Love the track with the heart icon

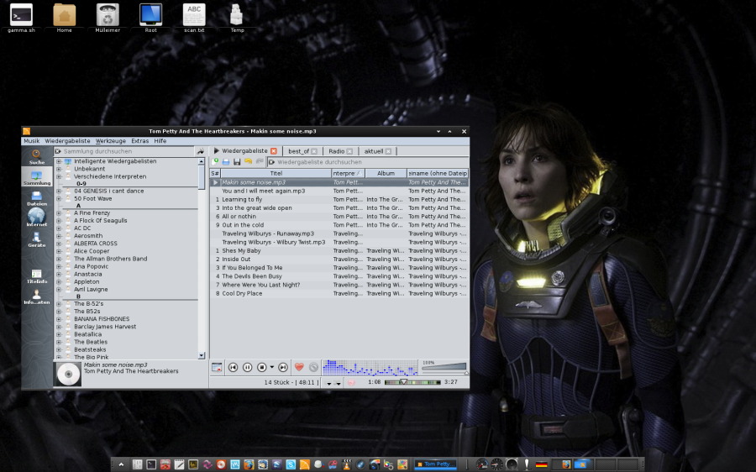click(299, 367)
